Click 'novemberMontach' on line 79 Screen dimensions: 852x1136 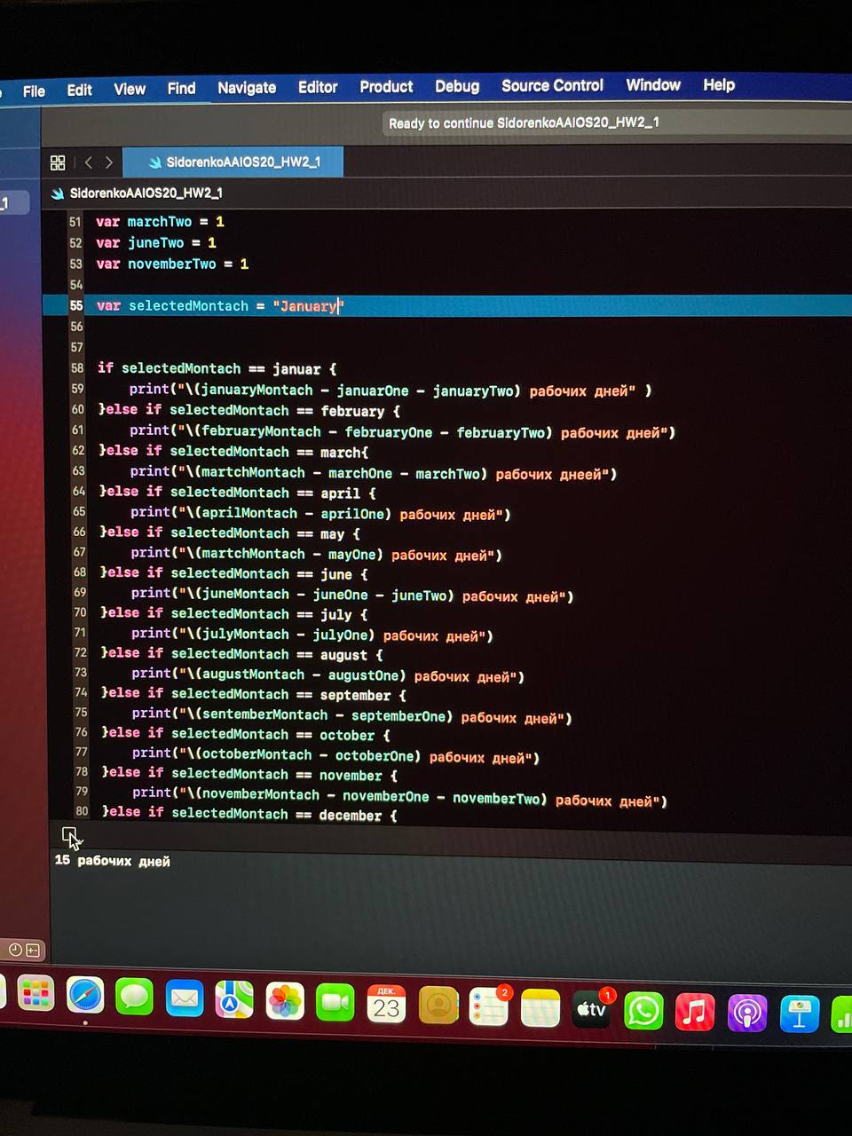(x=261, y=794)
